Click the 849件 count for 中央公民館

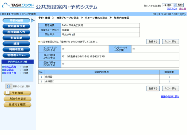(x=25, y=67)
